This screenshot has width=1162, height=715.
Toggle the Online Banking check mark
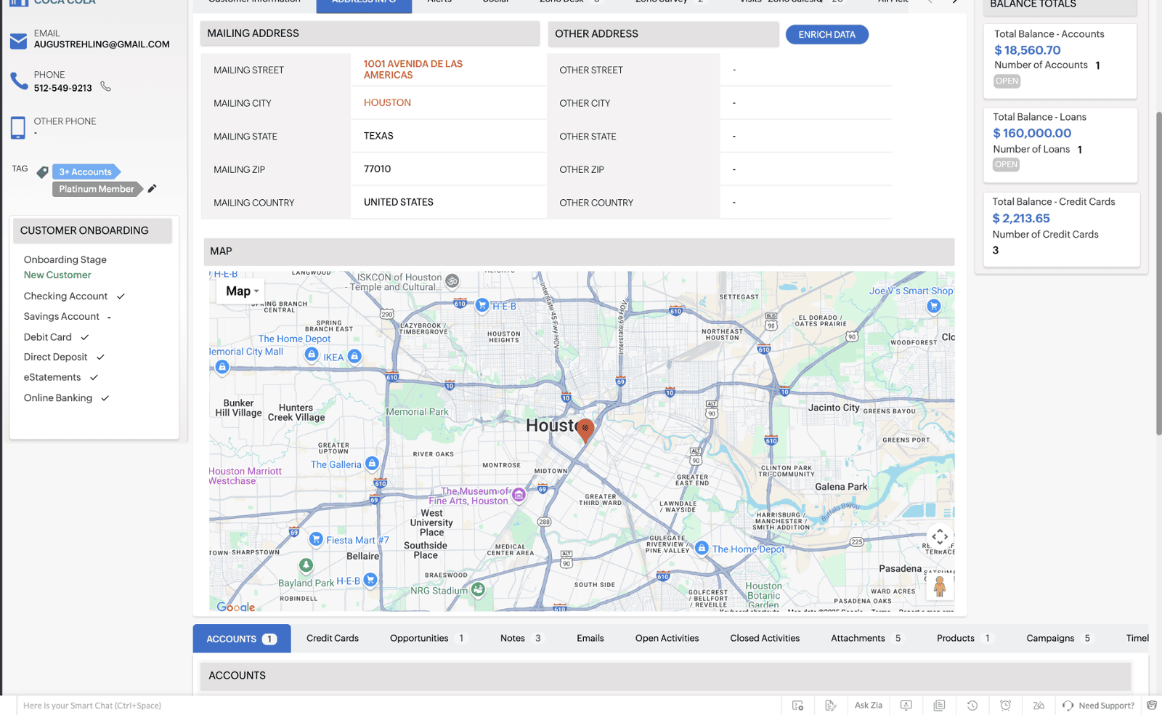(x=105, y=398)
